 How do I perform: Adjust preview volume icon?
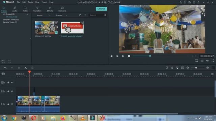(x=207, y=61)
